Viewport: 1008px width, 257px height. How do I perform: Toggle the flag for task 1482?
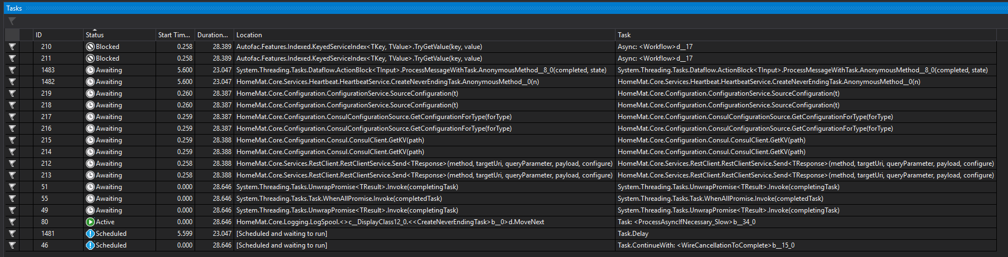tap(12, 82)
